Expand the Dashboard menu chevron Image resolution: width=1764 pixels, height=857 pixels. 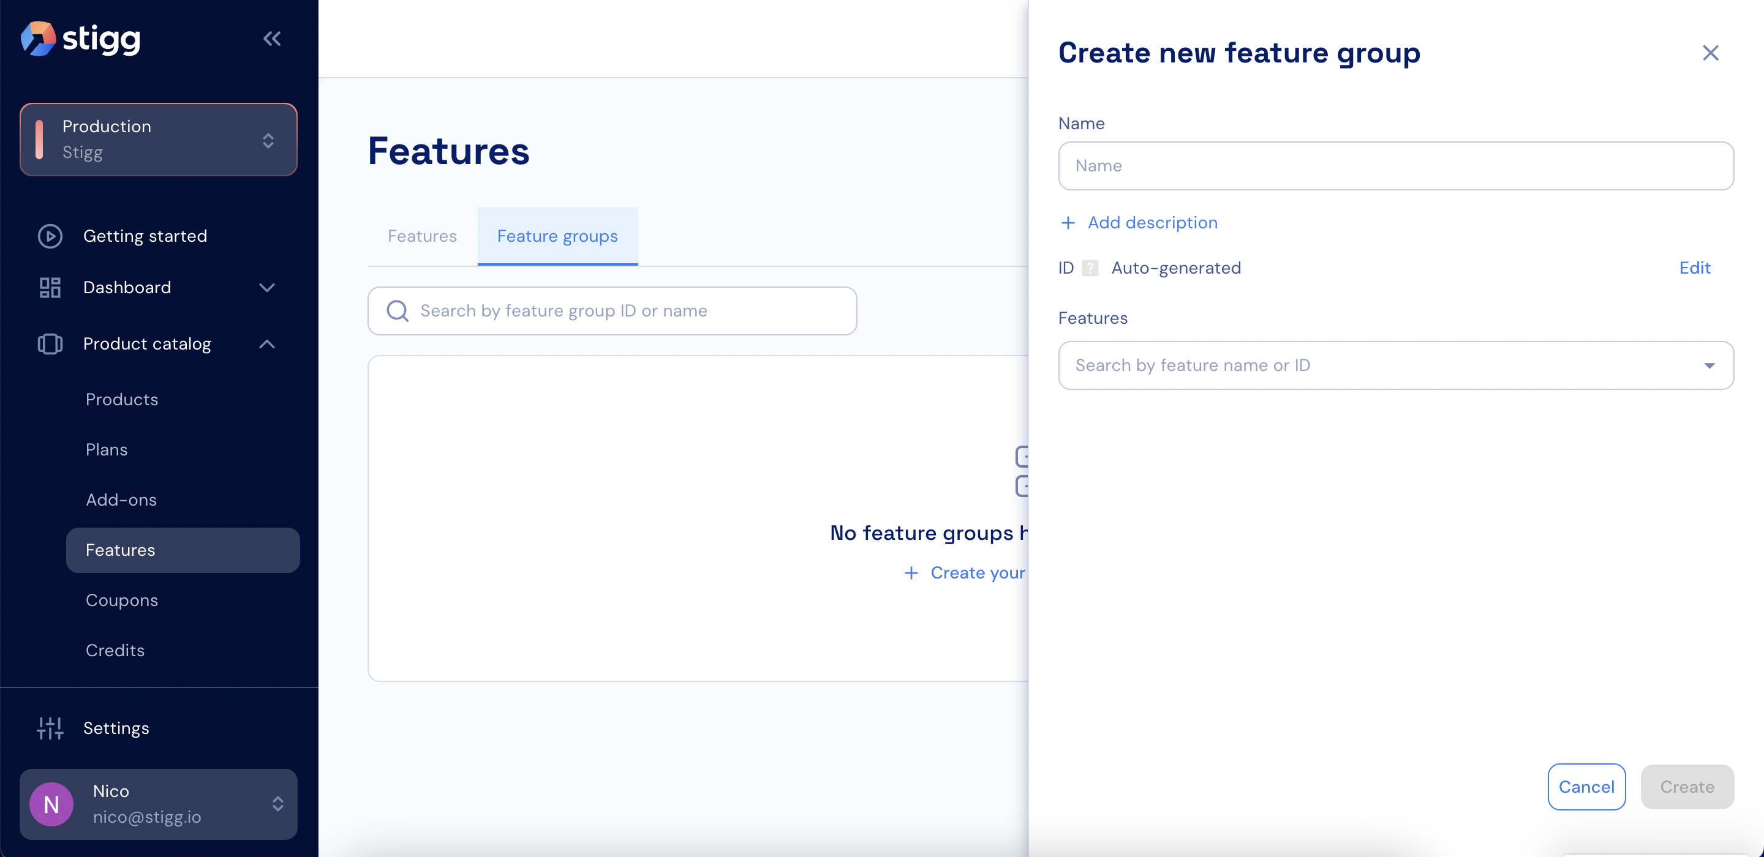click(267, 288)
